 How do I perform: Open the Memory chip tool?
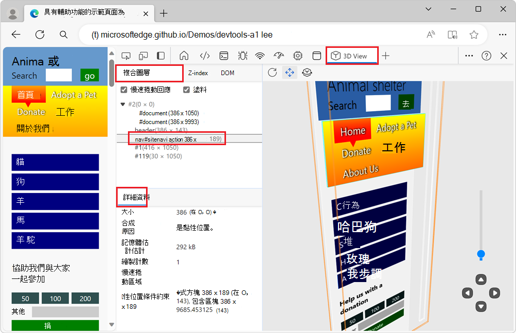tap(298, 56)
